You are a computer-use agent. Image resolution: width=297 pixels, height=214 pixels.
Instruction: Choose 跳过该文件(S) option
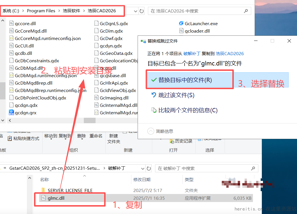point(176,95)
